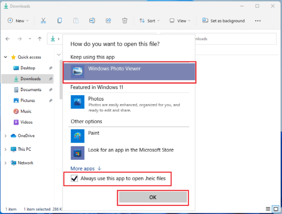Open the See more ellipsis menu

[x=258, y=21]
